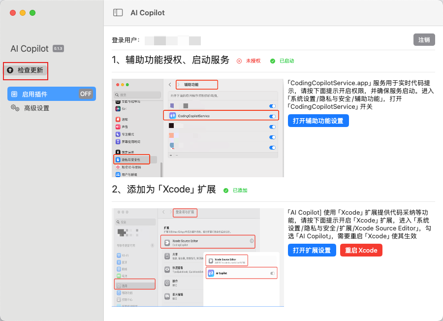Click the 打开扩展设置 button

click(x=312, y=251)
